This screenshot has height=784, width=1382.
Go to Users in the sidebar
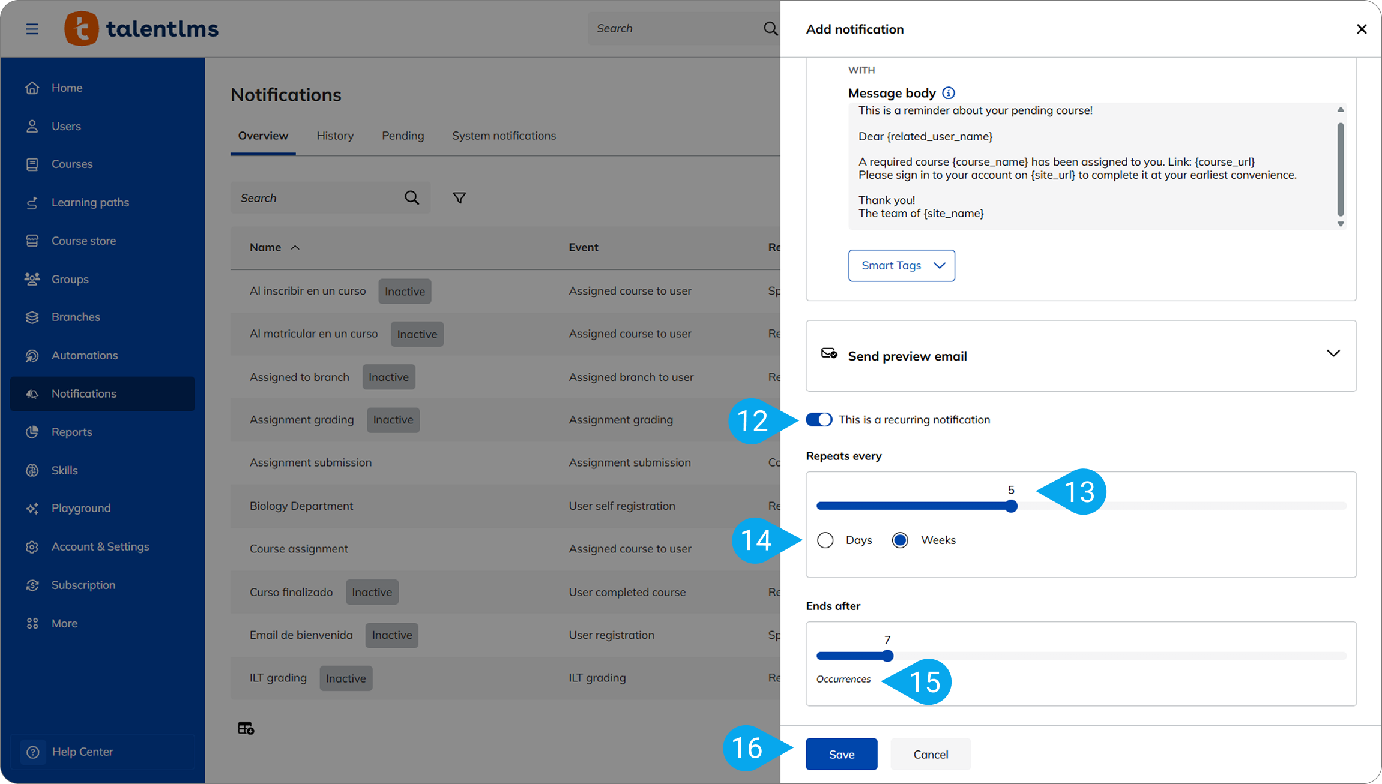click(x=102, y=126)
